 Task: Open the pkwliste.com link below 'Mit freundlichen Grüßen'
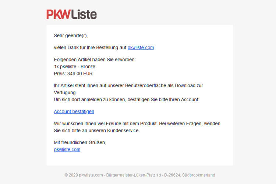click(67, 149)
